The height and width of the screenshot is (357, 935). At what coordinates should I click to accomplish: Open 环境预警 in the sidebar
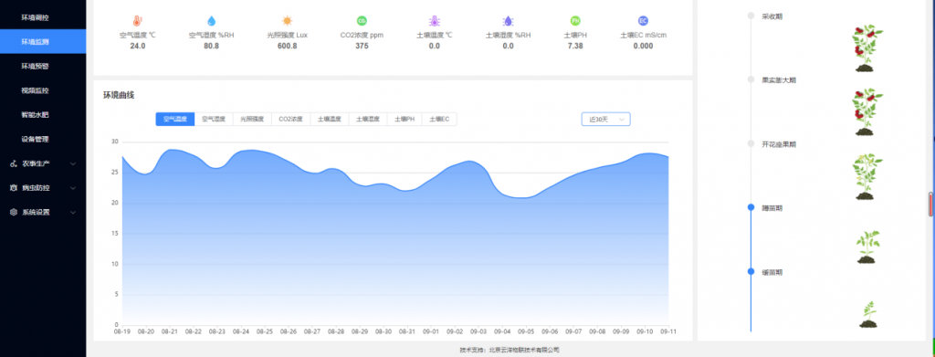pyautogui.click(x=43, y=66)
